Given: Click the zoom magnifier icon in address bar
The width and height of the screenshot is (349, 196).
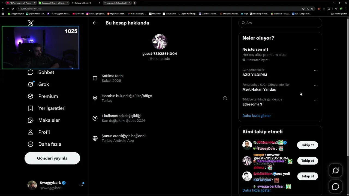Looking at the screenshot, I should pyautogui.click(x=308, y=8).
